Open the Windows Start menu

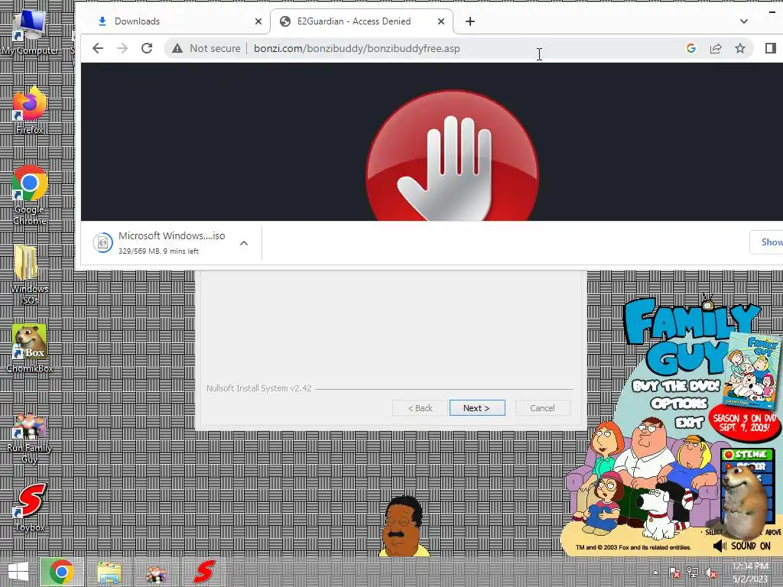(x=18, y=572)
